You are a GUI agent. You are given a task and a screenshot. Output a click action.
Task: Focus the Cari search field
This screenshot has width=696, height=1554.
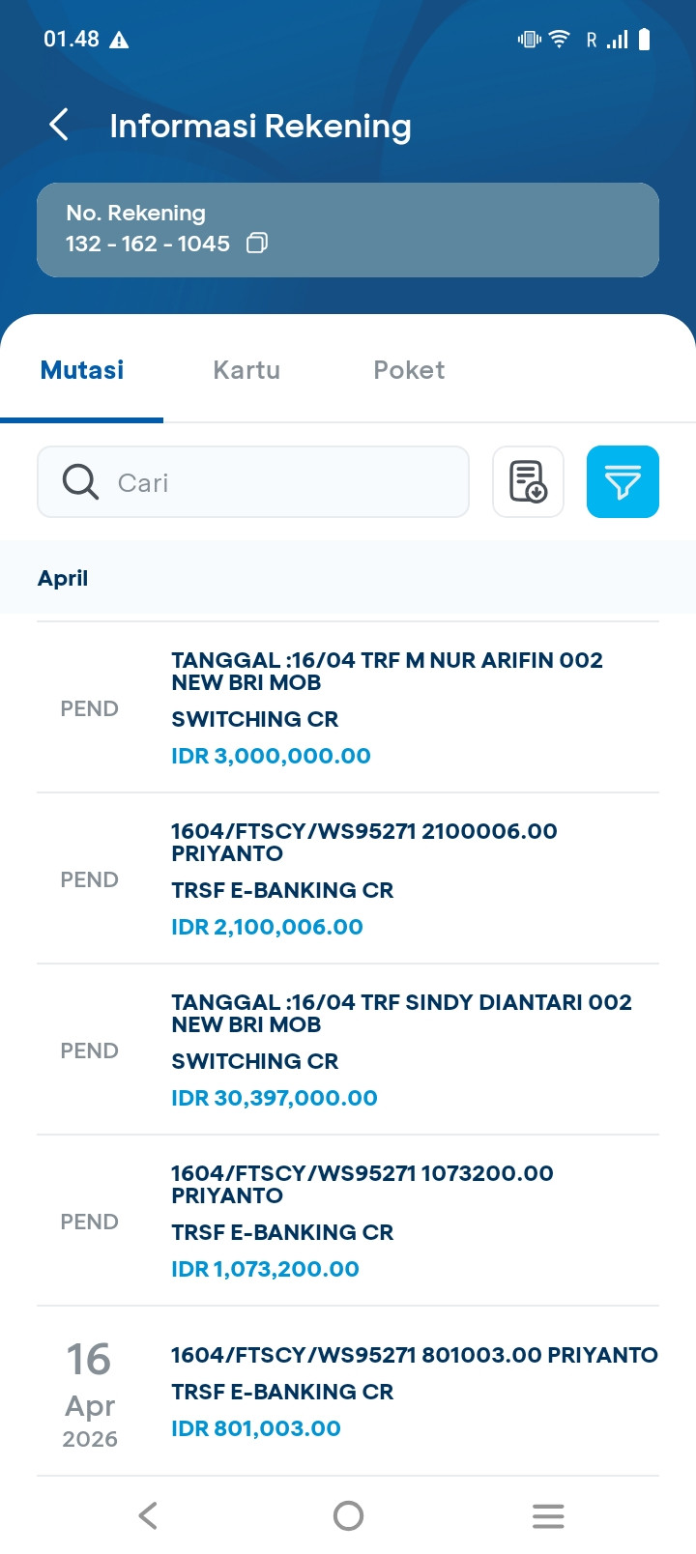tap(253, 481)
